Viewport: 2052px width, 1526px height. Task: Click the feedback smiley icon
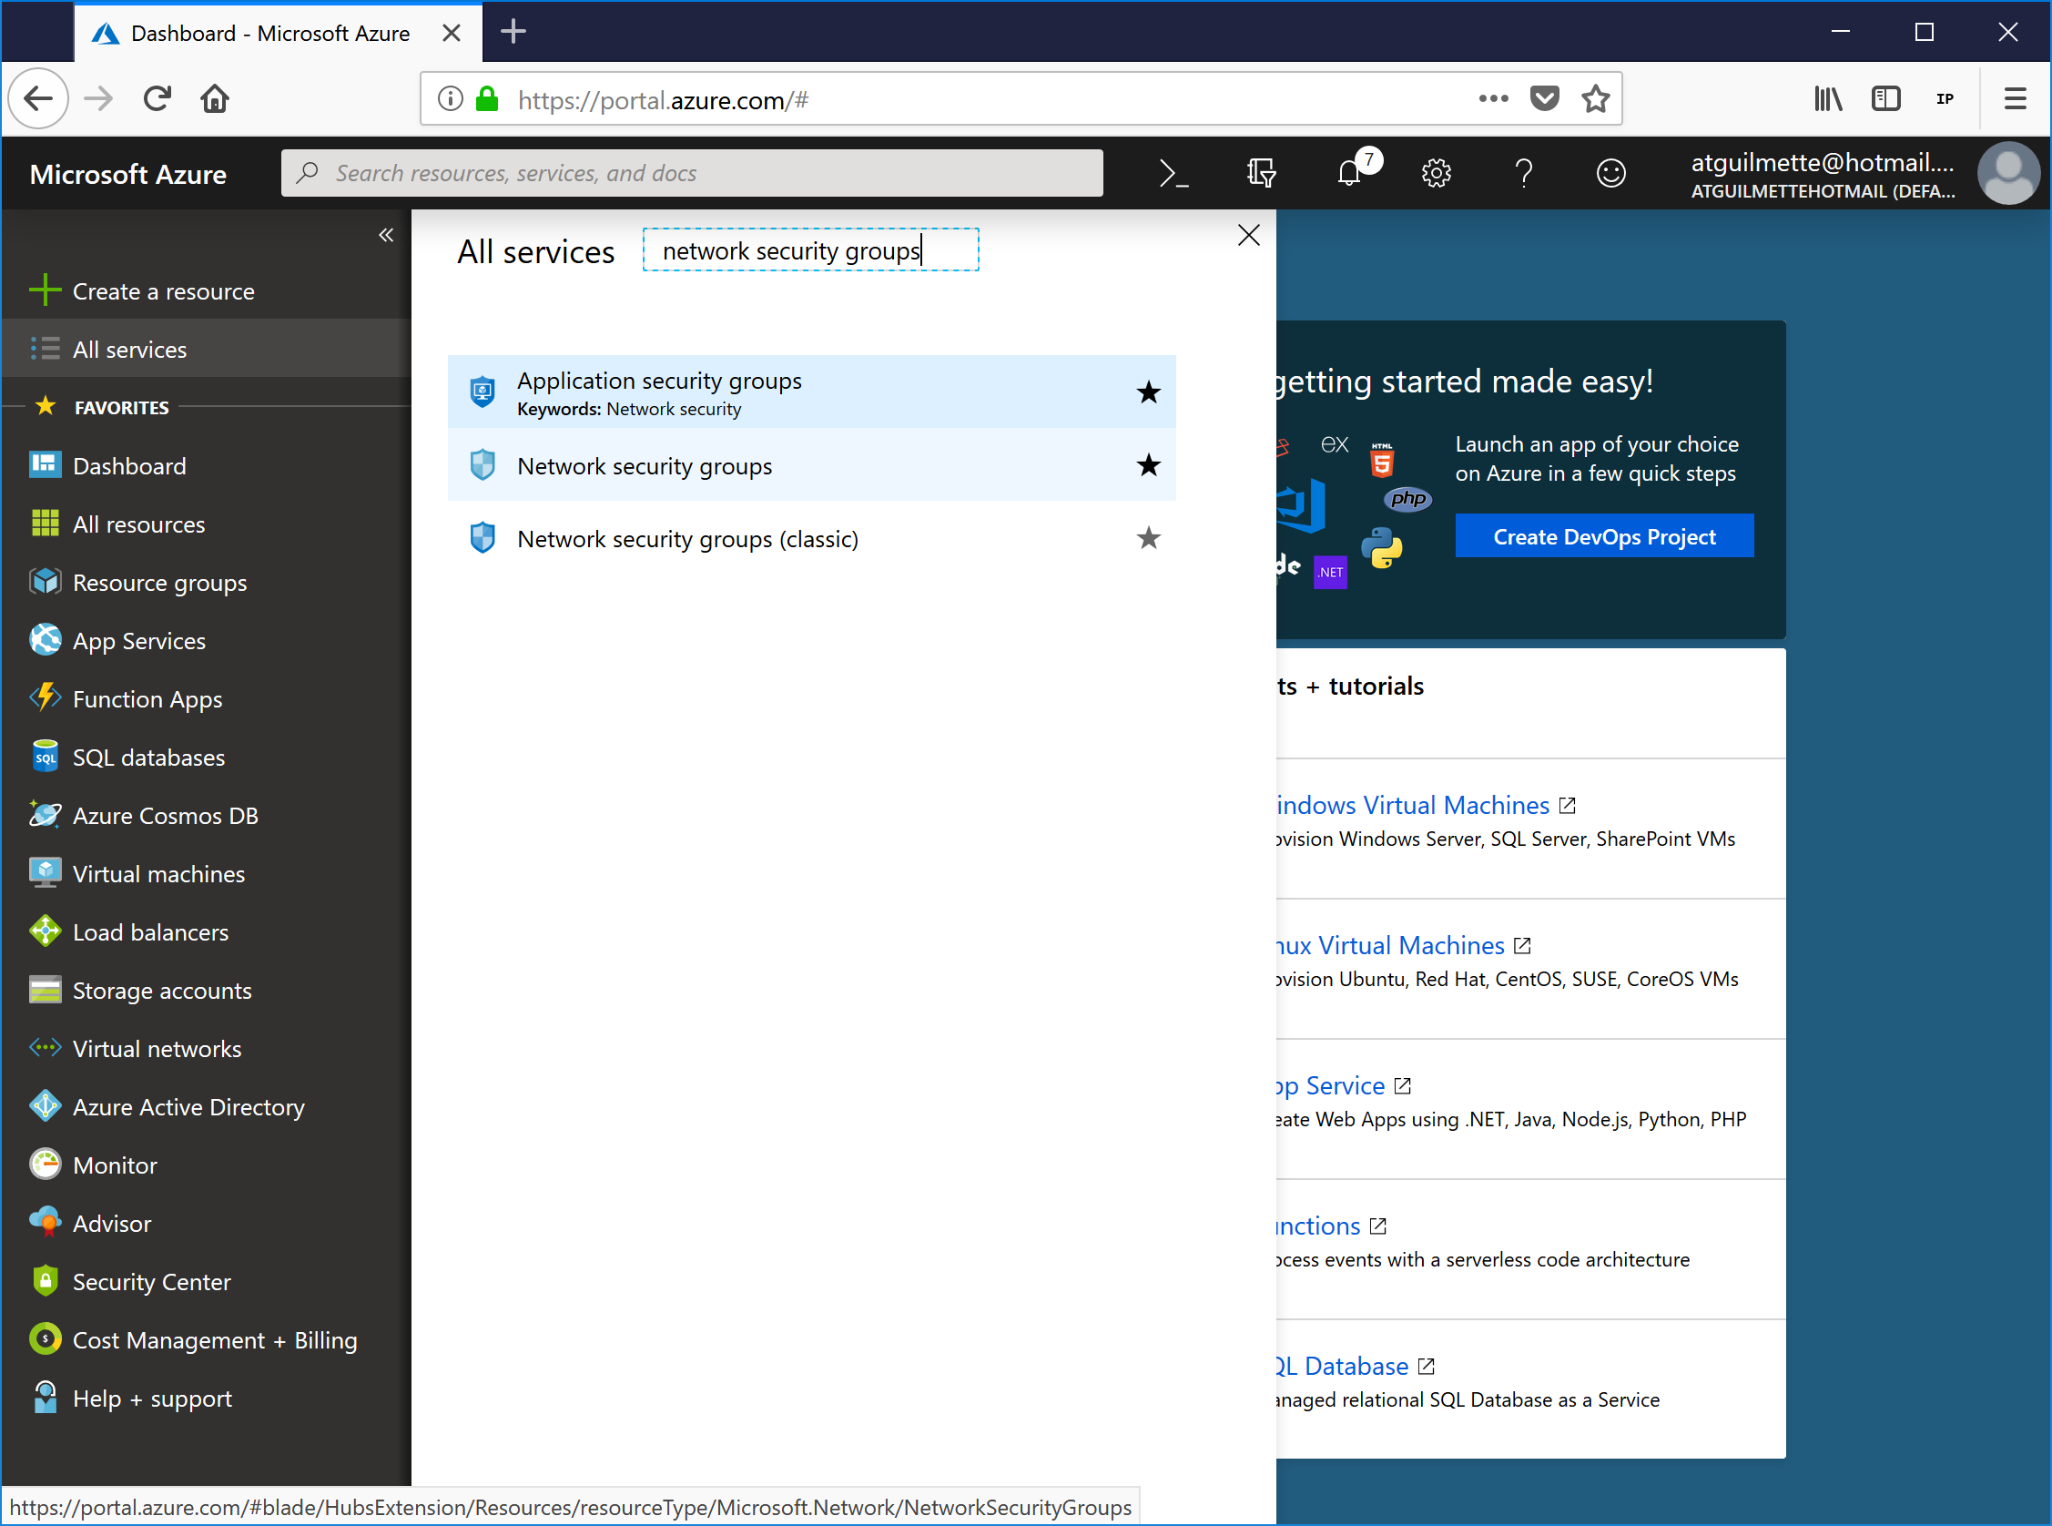[x=1610, y=173]
